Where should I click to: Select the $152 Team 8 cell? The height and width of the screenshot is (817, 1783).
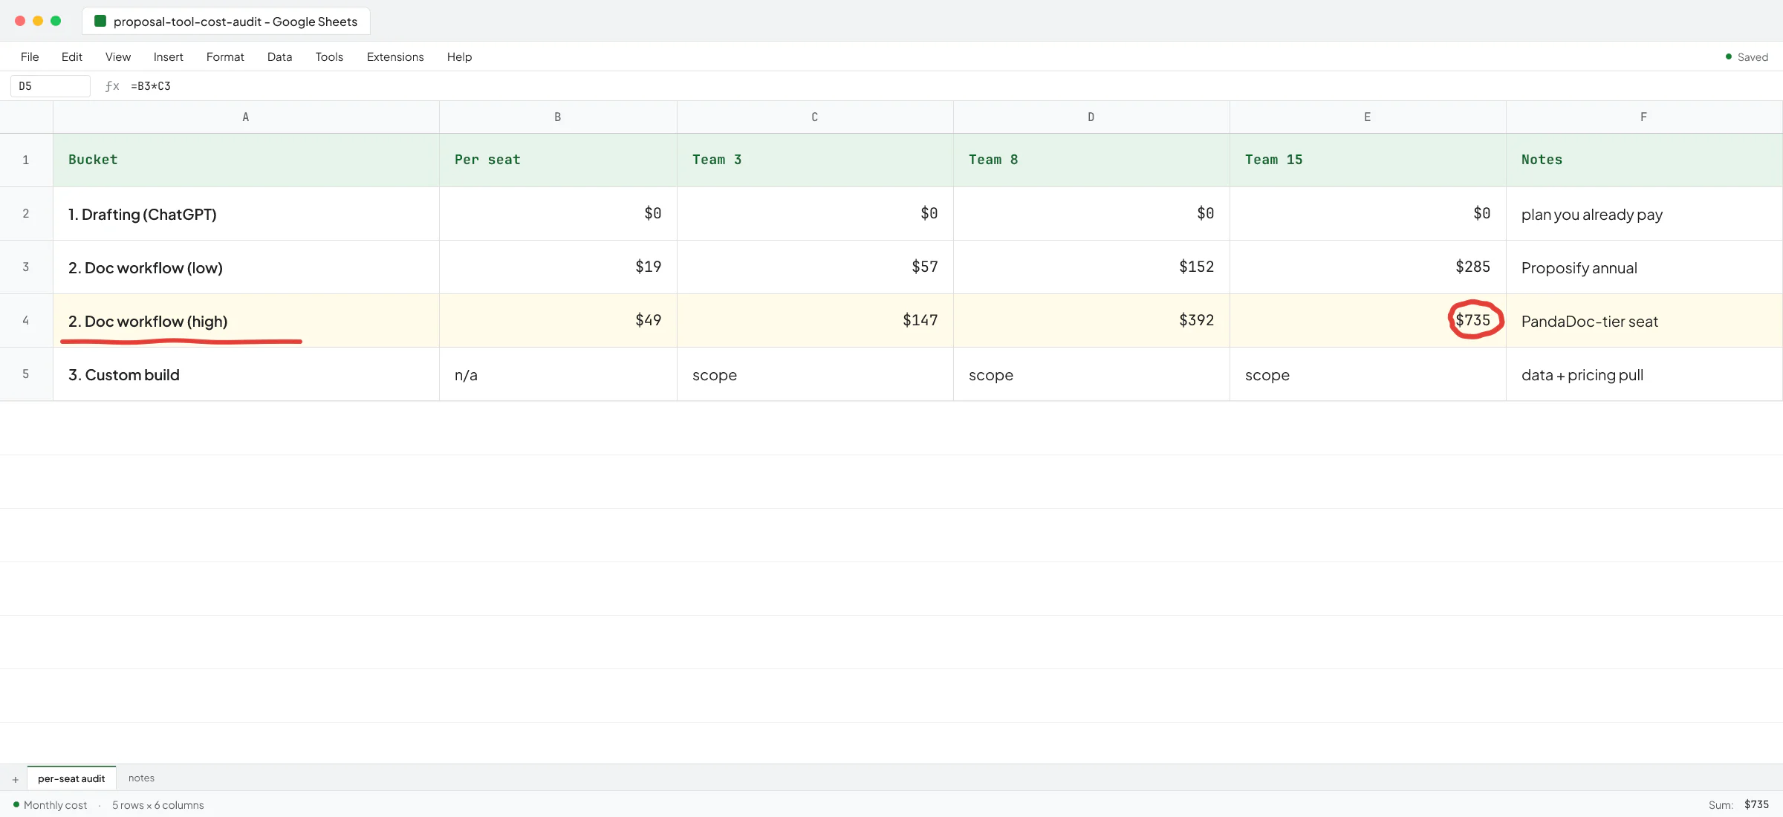click(x=1091, y=267)
